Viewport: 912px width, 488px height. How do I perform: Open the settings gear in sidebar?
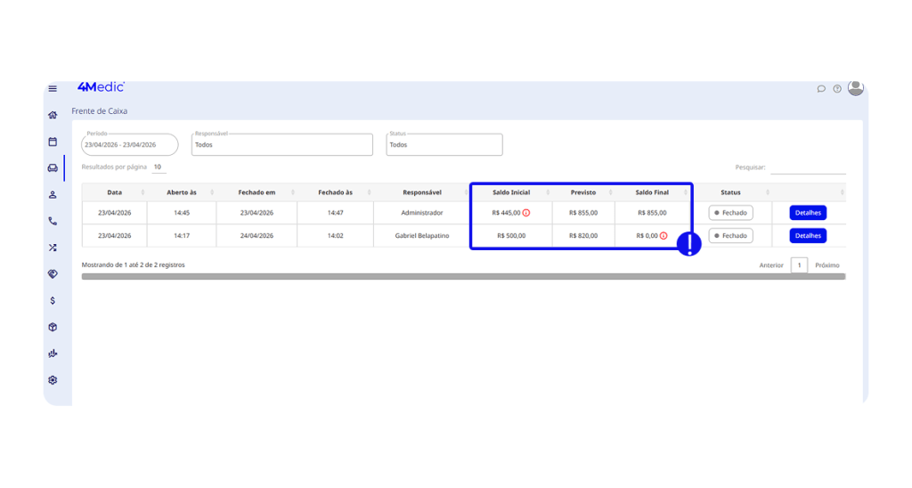[53, 380]
